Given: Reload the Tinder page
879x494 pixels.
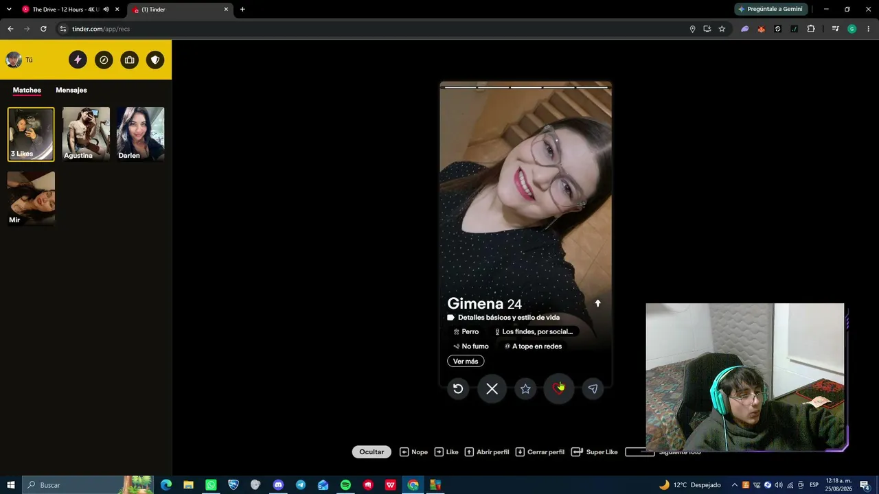Looking at the screenshot, I should pyautogui.click(x=43, y=29).
